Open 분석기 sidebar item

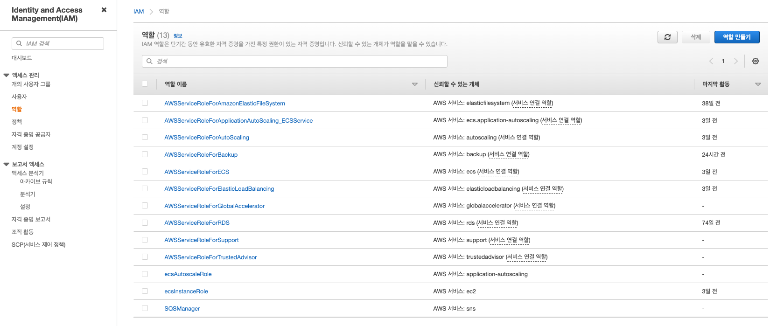[28, 194]
